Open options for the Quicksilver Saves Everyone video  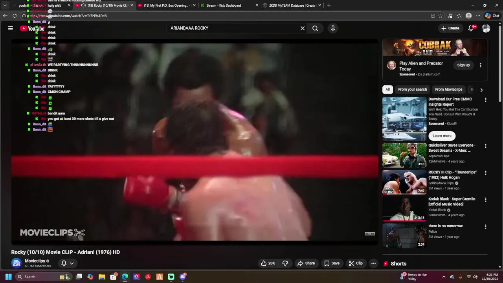[486, 146]
